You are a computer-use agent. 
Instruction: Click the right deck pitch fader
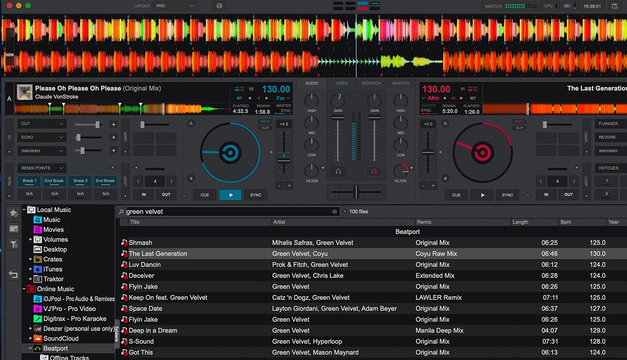428,152
